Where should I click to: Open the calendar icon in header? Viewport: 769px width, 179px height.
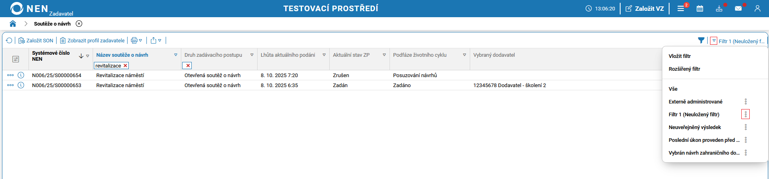coord(700,8)
